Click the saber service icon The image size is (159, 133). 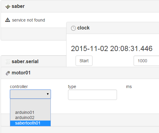[x=8, y=7]
